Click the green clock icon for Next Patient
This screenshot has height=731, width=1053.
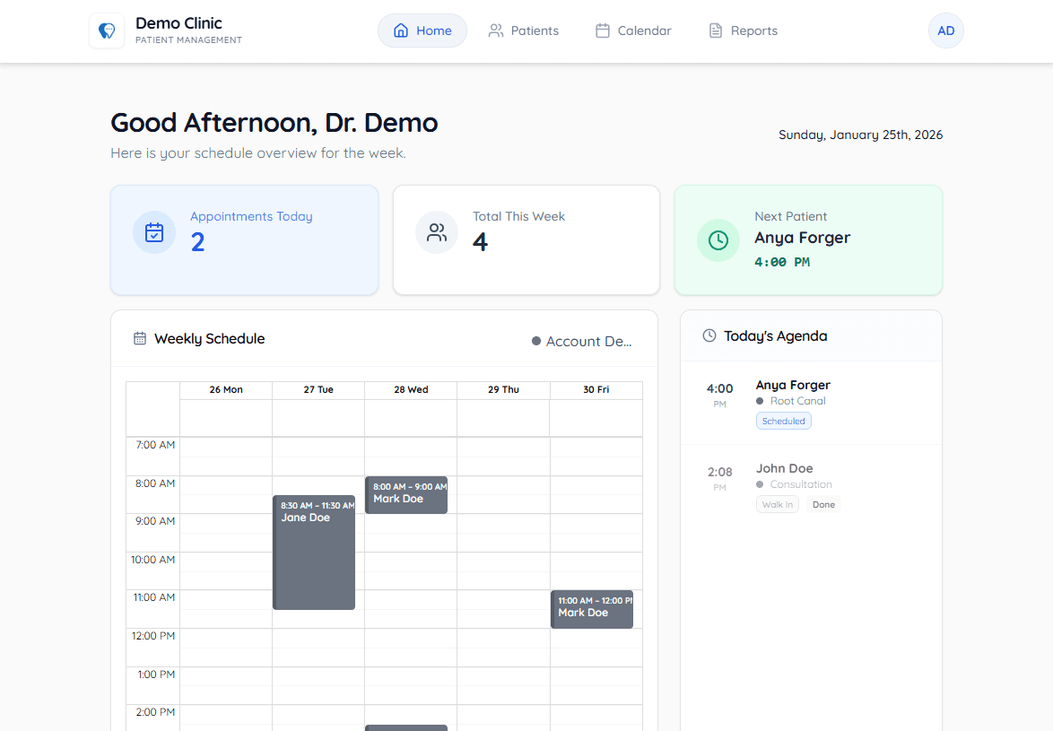click(x=718, y=240)
